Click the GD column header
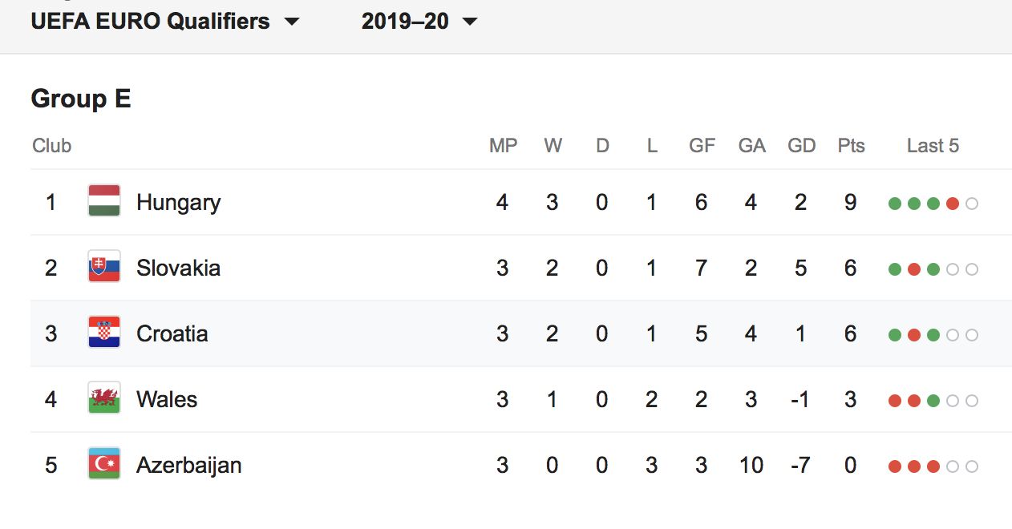 (x=801, y=146)
